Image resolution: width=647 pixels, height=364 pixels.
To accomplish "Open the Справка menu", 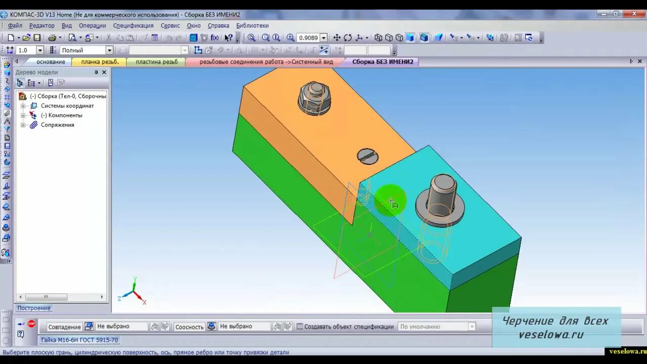I will [218, 25].
